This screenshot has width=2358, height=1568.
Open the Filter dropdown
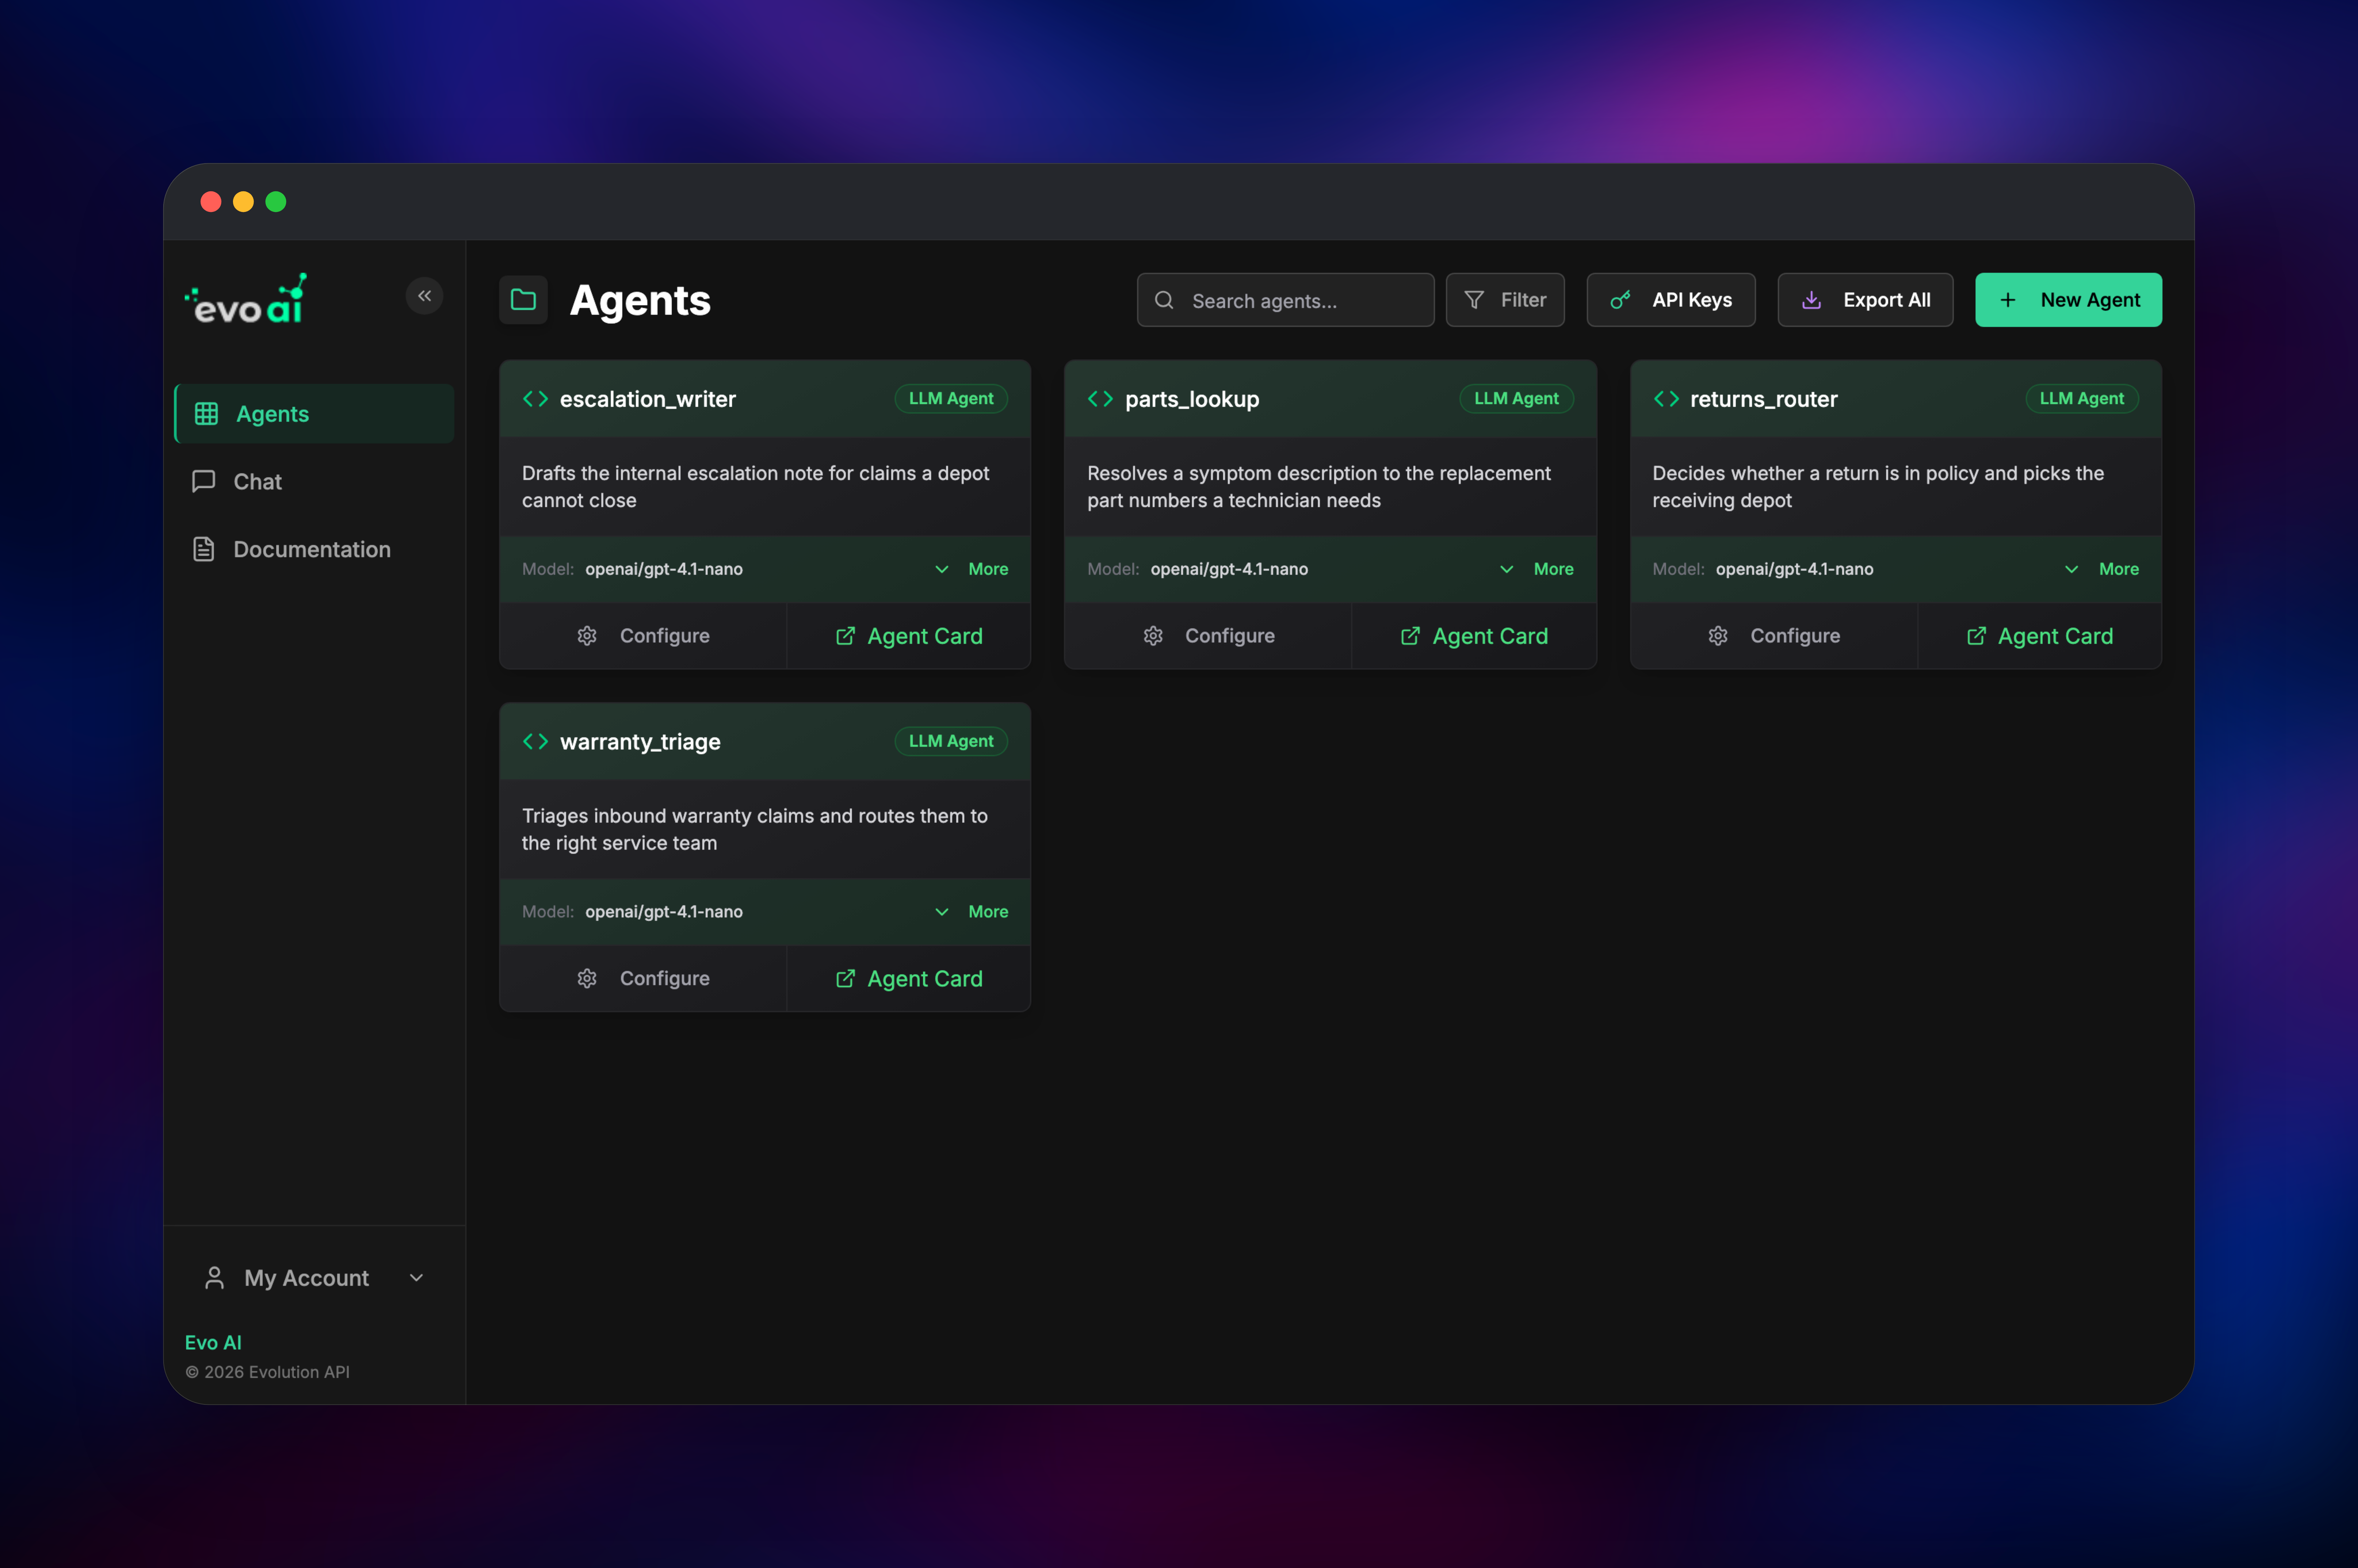(1505, 300)
